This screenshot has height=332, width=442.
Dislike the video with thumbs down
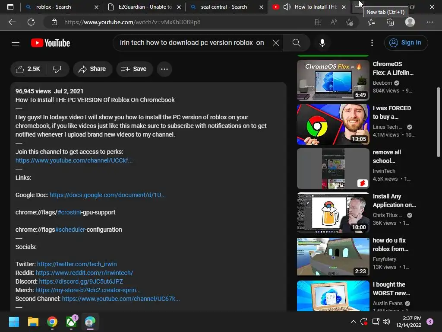tap(57, 69)
